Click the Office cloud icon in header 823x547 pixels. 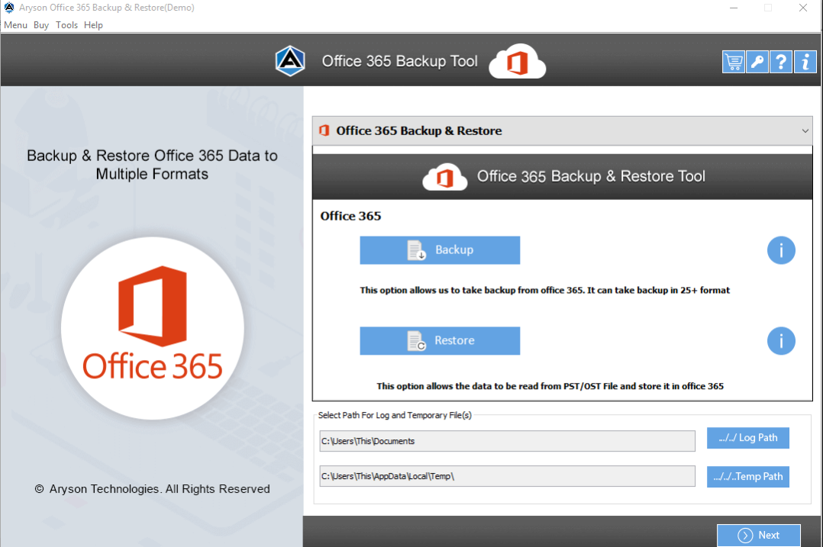518,62
